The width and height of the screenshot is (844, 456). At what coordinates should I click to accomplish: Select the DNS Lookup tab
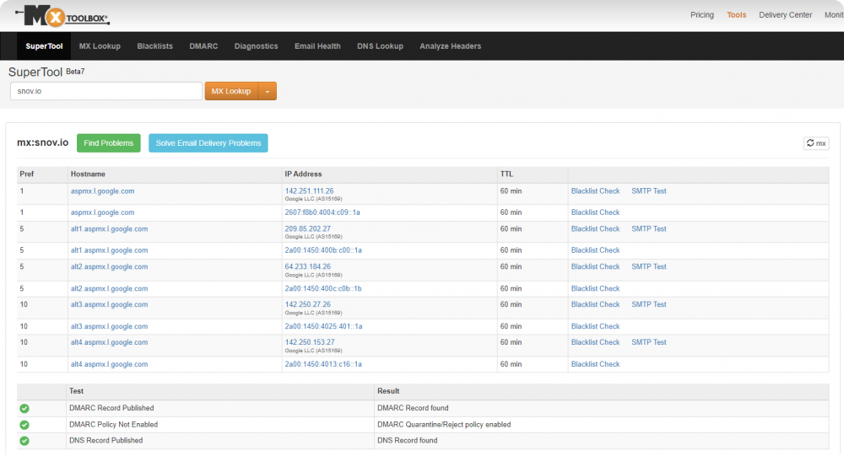[x=380, y=46]
